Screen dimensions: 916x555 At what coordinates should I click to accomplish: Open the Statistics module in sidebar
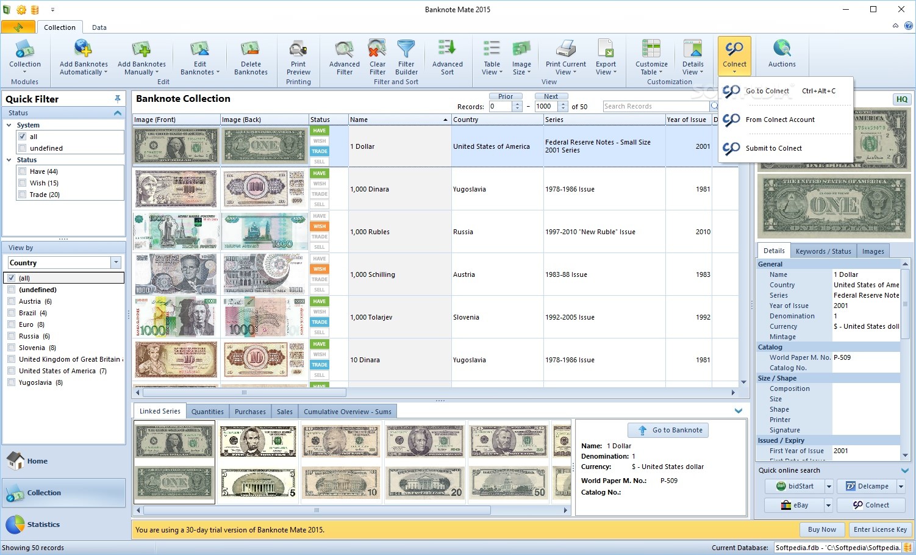[x=64, y=525]
